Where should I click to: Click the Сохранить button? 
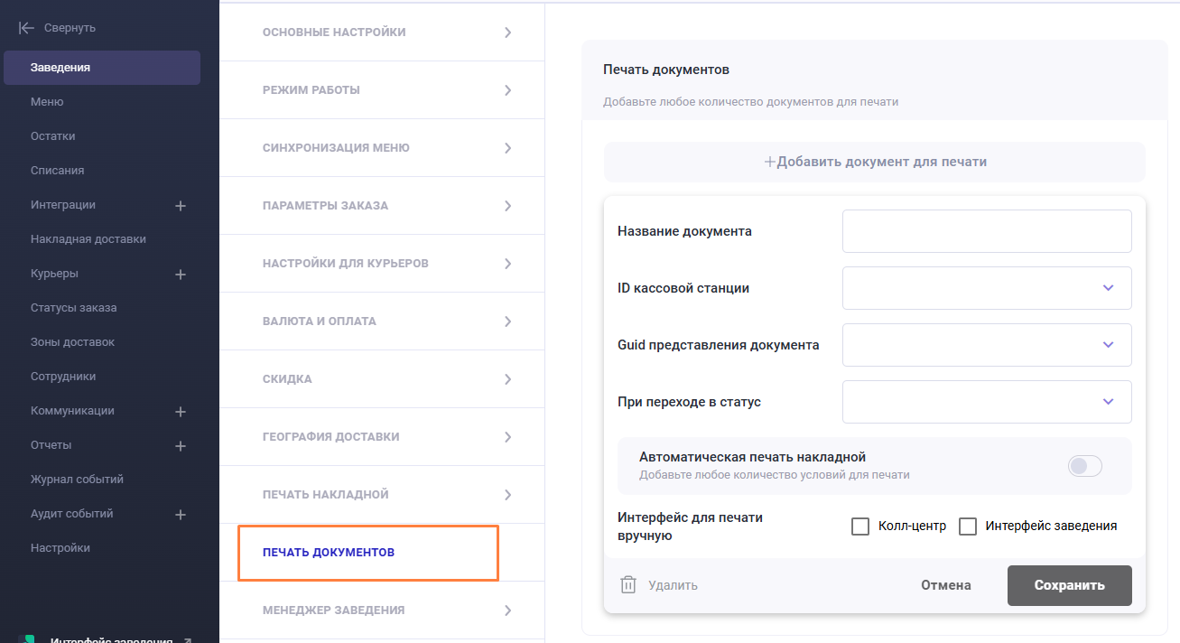click(1069, 585)
